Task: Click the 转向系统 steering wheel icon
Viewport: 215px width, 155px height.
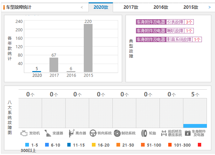Action: (93, 133)
